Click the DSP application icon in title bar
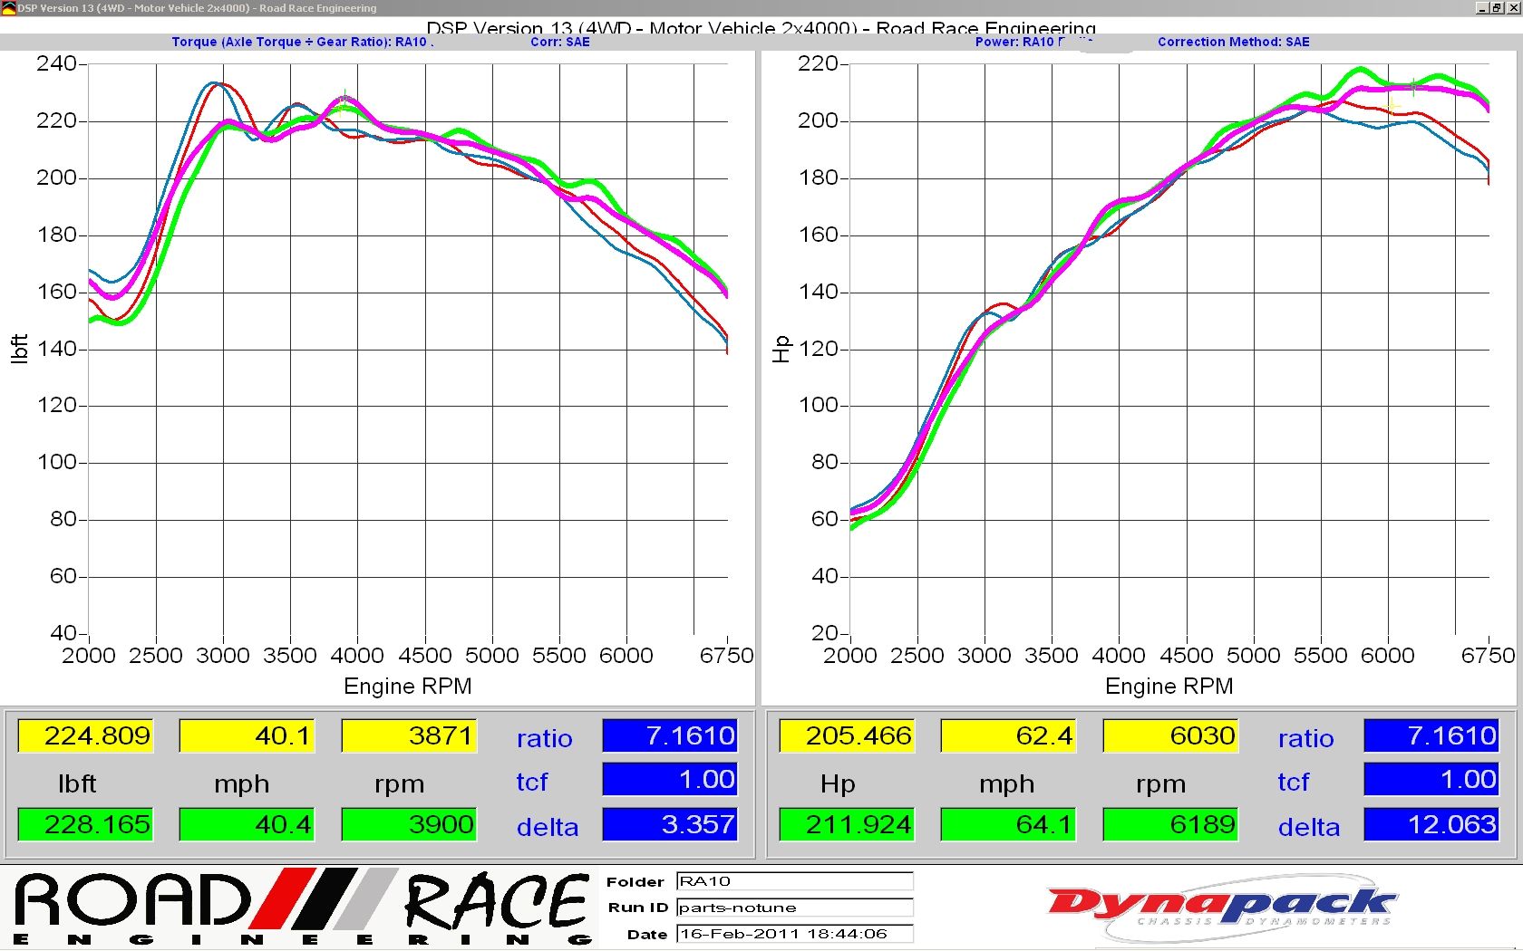1523x951 pixels. point(8,8)
